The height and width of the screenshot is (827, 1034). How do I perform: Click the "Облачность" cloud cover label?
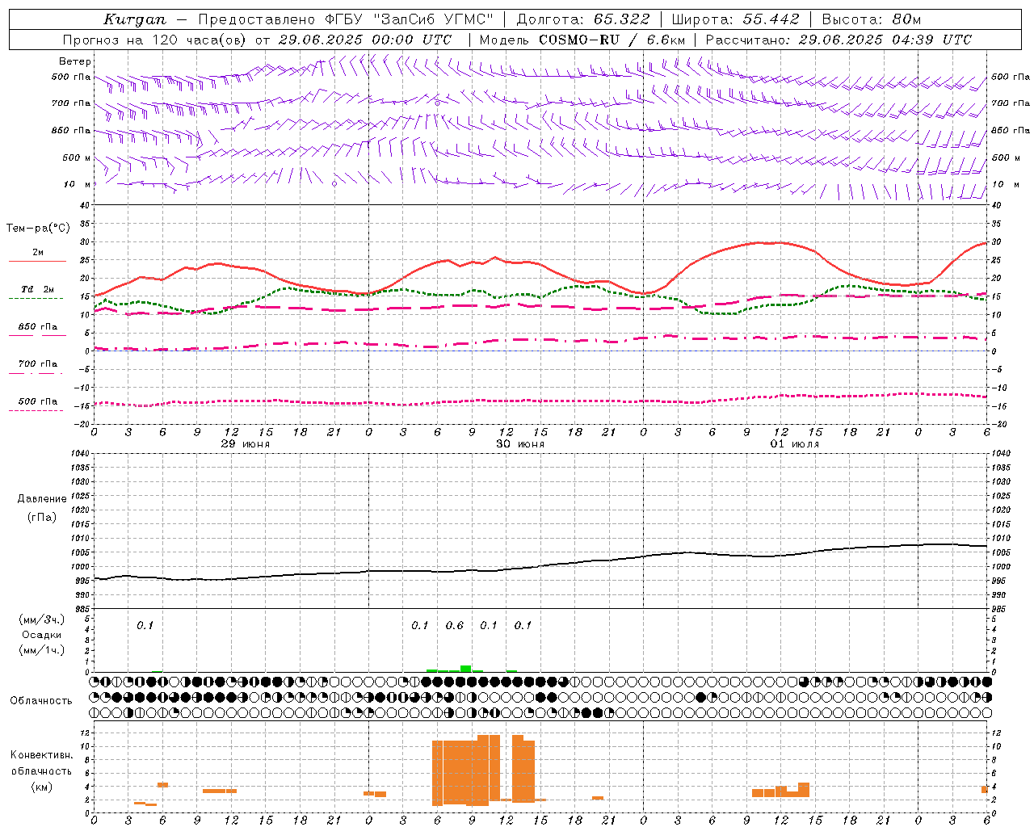(x=41, y=700)
